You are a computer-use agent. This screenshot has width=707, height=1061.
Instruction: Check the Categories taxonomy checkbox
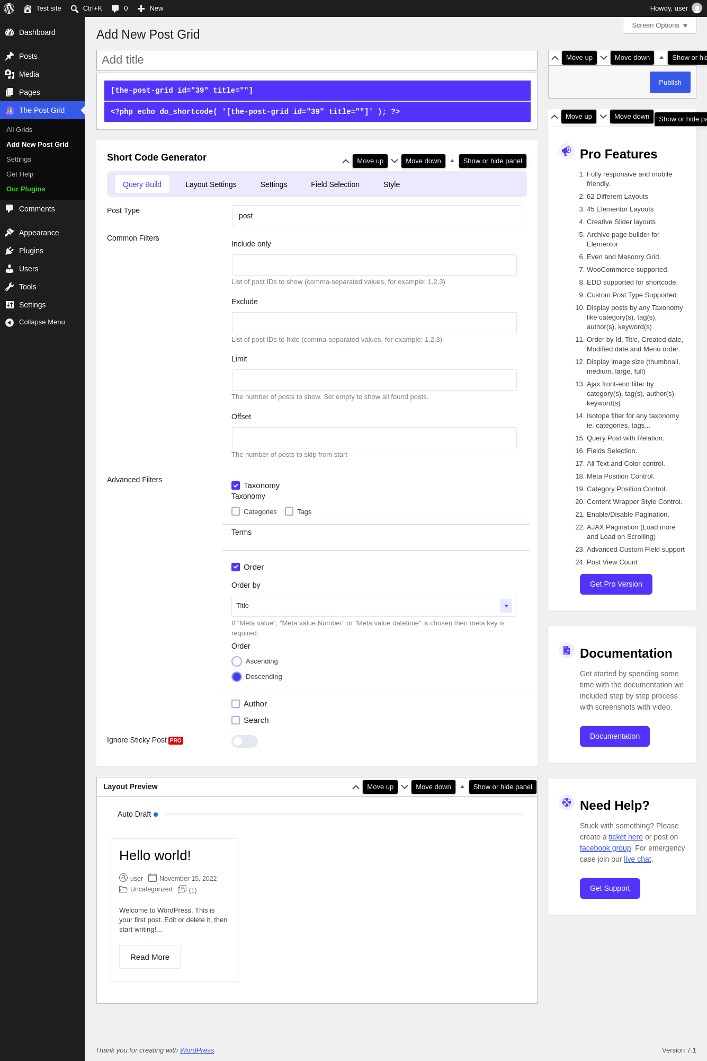[x=236, y=511]
